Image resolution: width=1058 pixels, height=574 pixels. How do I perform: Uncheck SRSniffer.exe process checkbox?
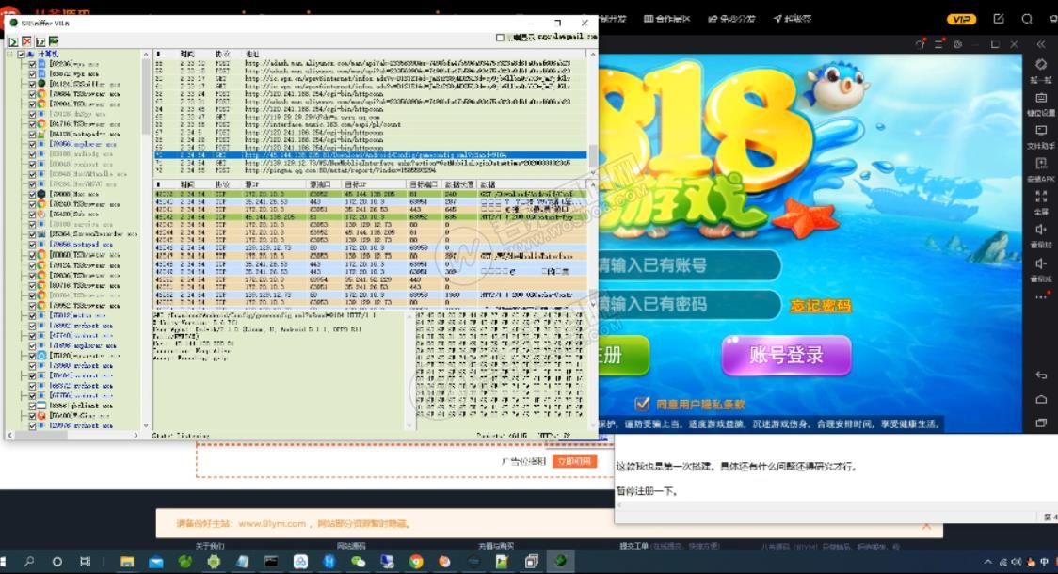click(32, 84)
